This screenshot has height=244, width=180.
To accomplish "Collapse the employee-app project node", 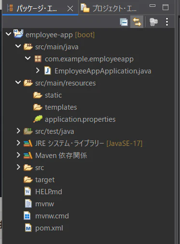I will click(8, 34).
